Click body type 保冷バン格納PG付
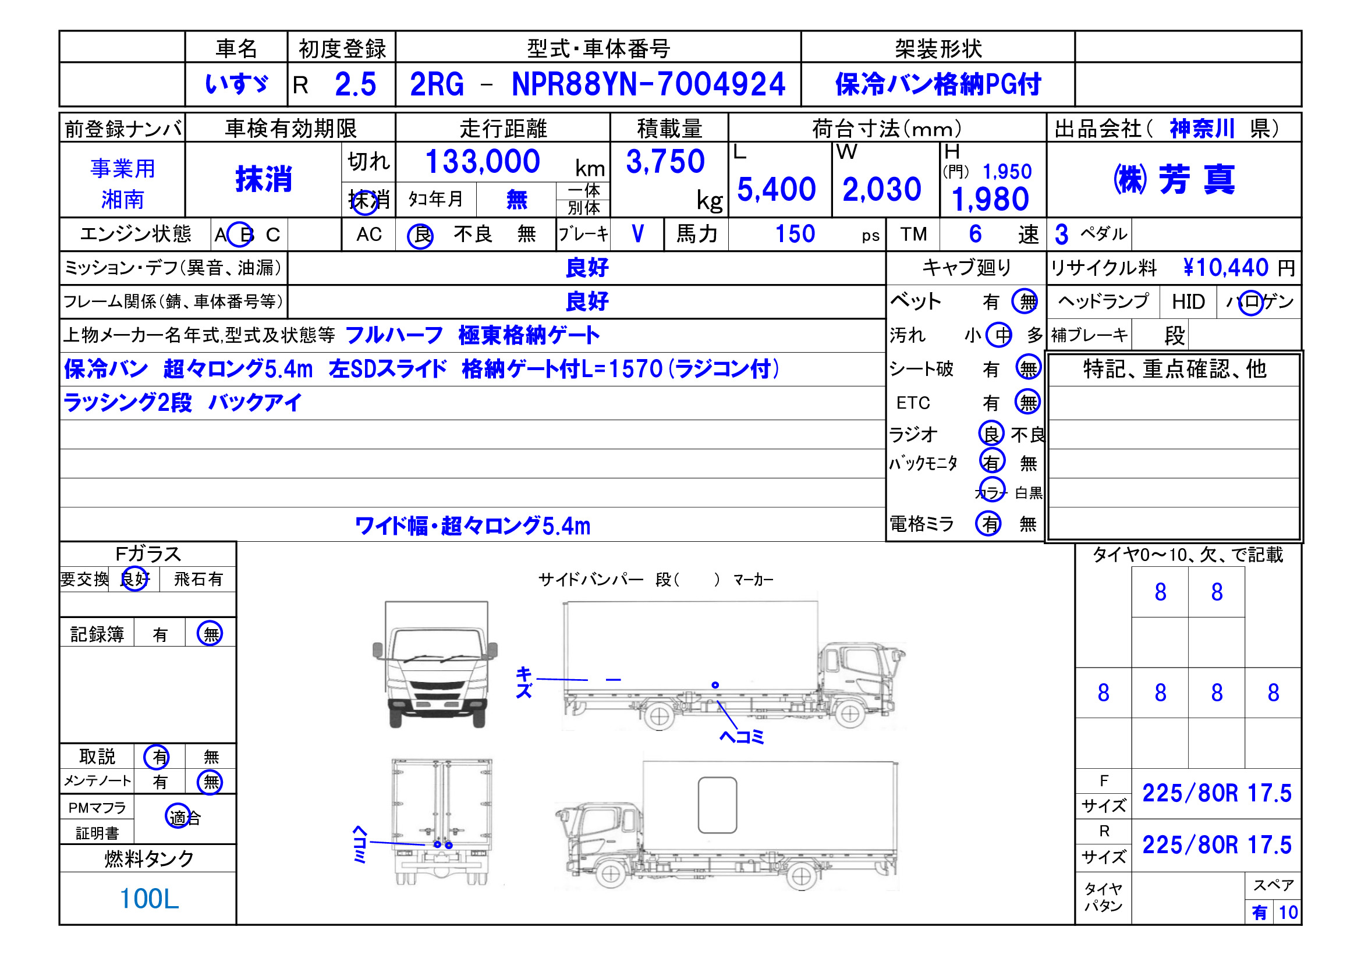1361x962 pixels. [938, 84]
